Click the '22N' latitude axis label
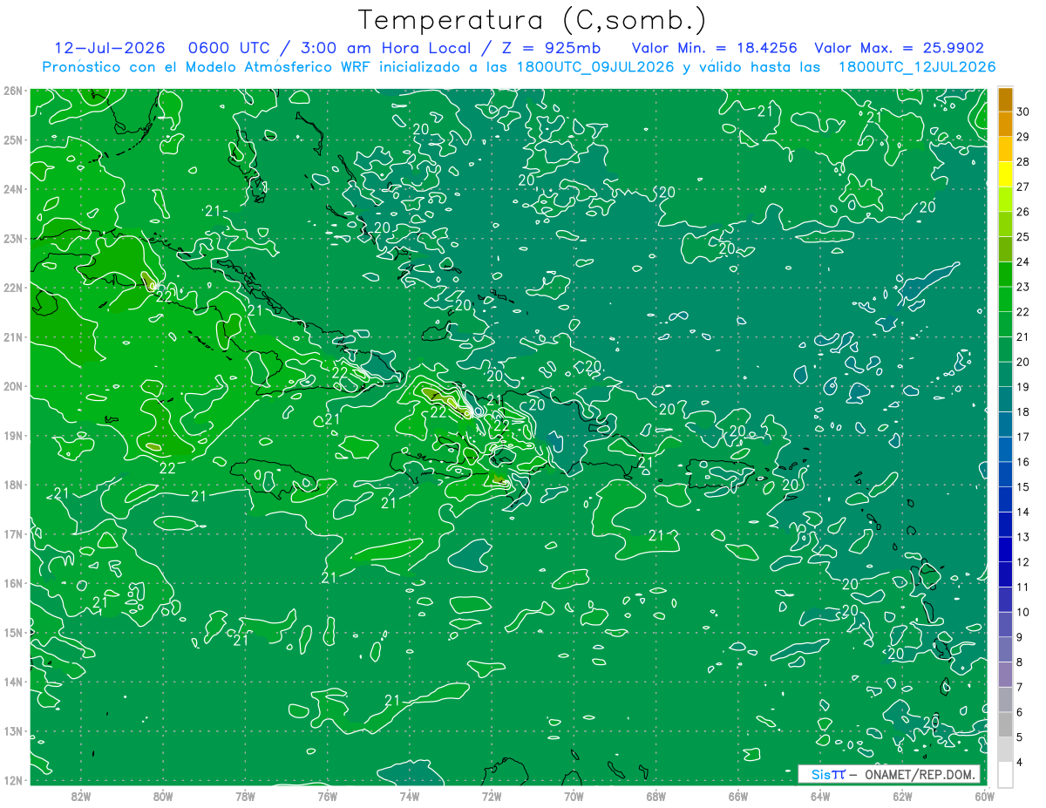This screenshot has width=1046, height=808. pos(12,288)
